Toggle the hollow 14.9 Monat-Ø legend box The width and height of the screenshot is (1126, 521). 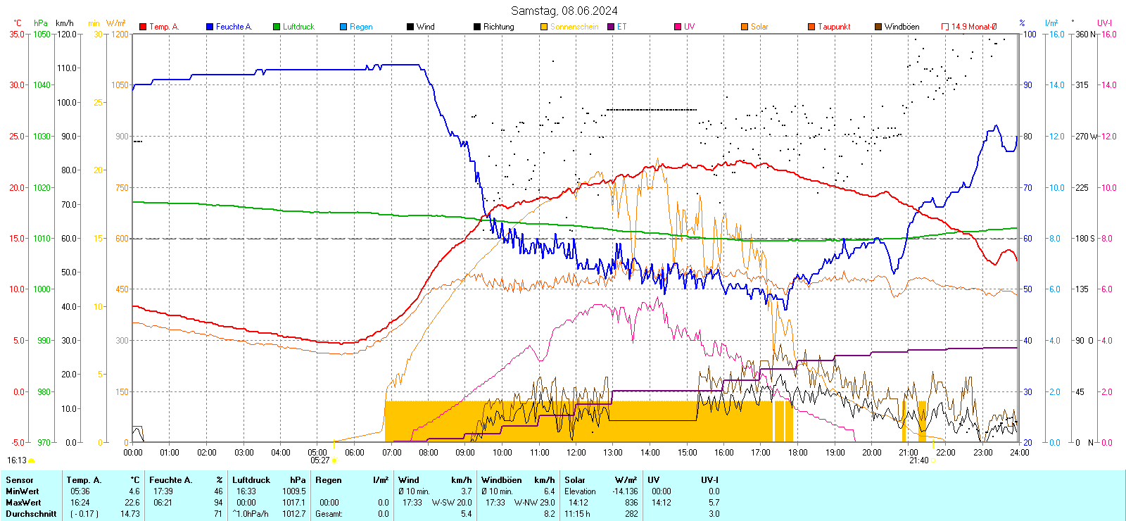point(945,27)
